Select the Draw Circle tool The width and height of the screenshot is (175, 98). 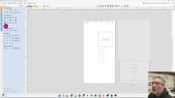point(5,18)
